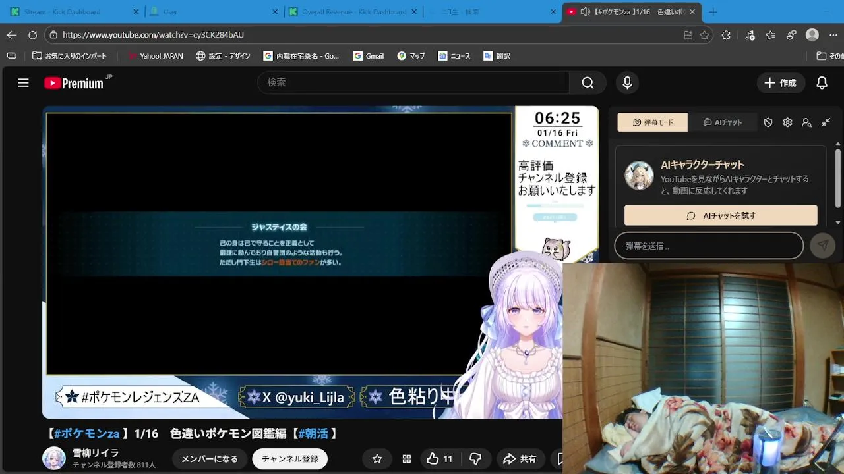The height and width of the screenshot is (474, 844).
Task: Send danmaku with the paper plane icon
Action: tap(822, 246)
